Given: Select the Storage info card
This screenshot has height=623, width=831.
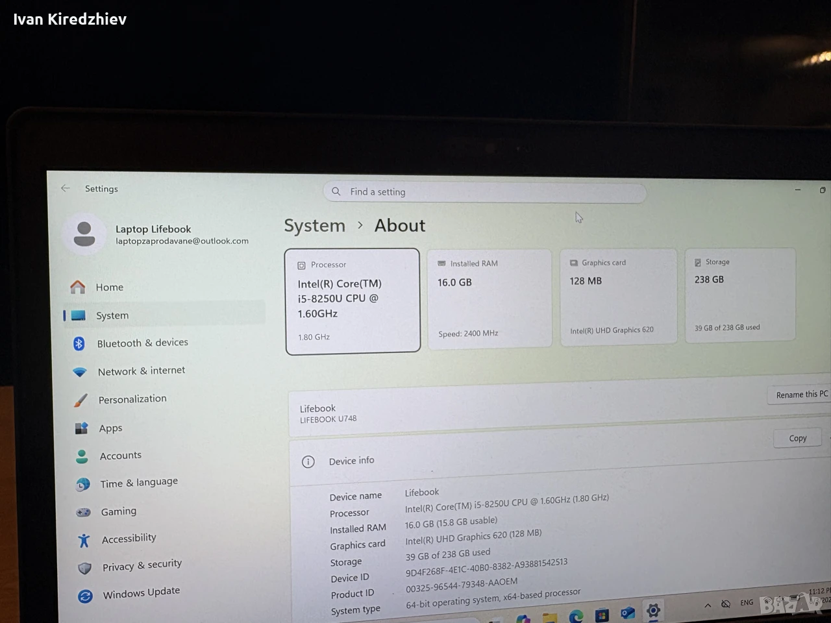Looking at the screenshot, I should point(740,295).
